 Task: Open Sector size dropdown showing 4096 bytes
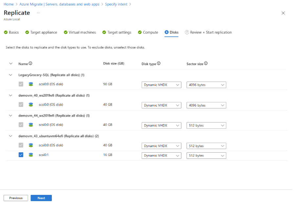point(206,85)
